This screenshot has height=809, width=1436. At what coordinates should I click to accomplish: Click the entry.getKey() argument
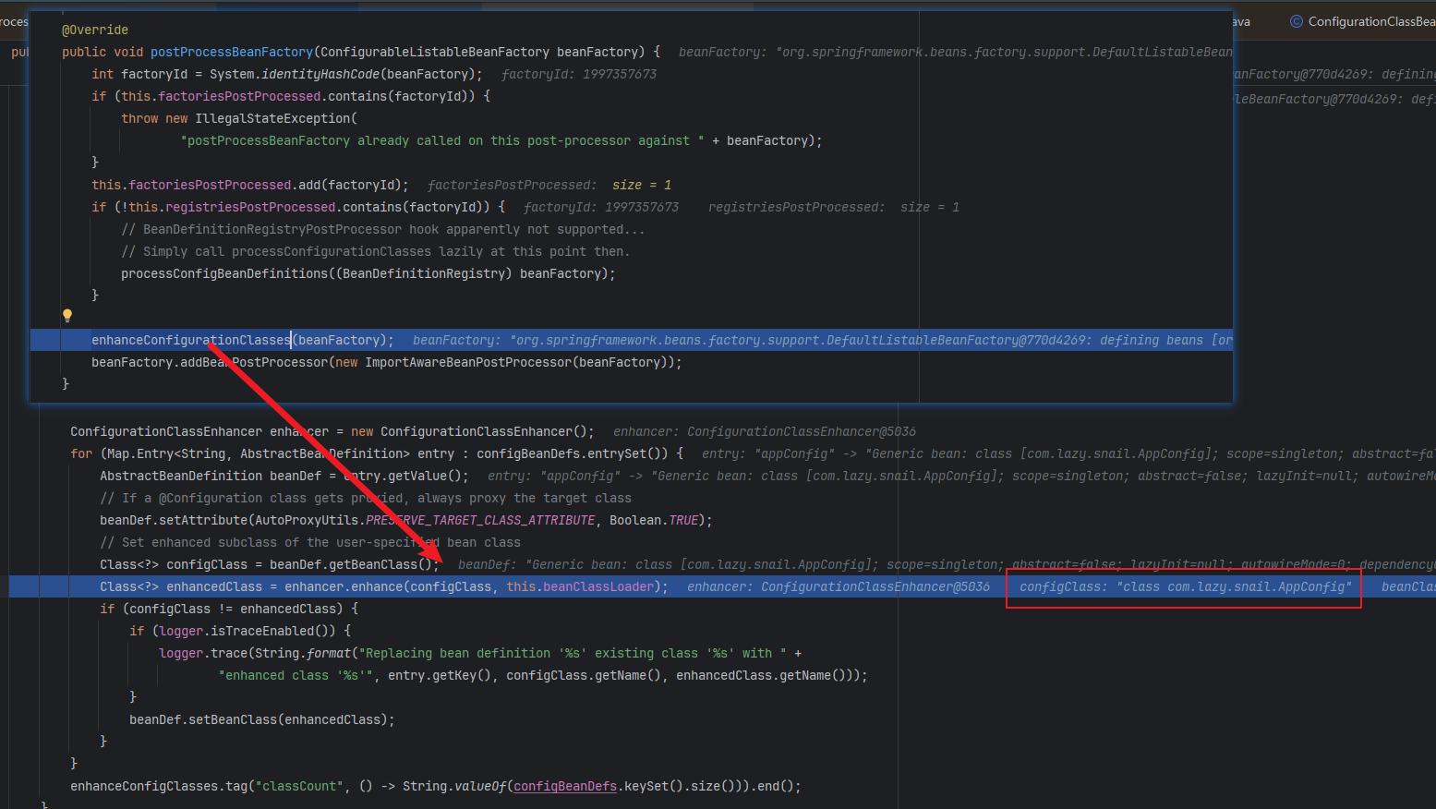coord(440,675)
